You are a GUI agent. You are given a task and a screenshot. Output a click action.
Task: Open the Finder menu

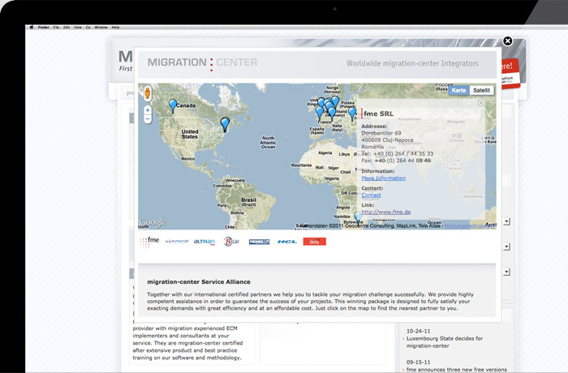(44, 27)
